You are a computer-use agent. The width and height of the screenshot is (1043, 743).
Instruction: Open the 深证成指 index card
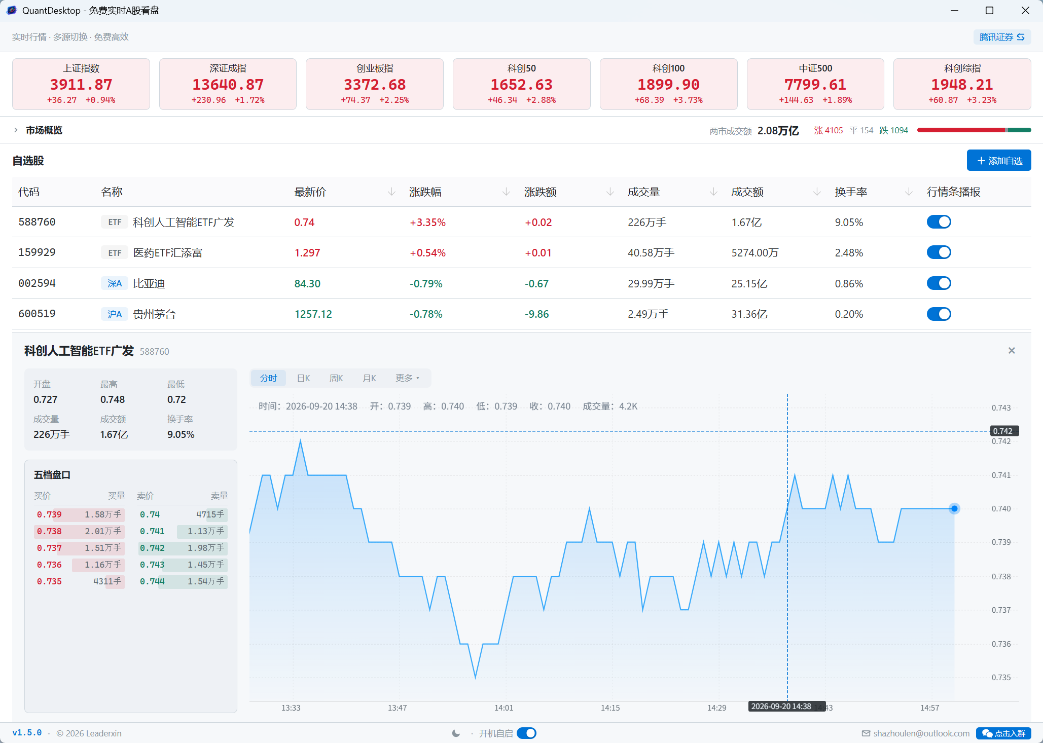click(228, 84)
